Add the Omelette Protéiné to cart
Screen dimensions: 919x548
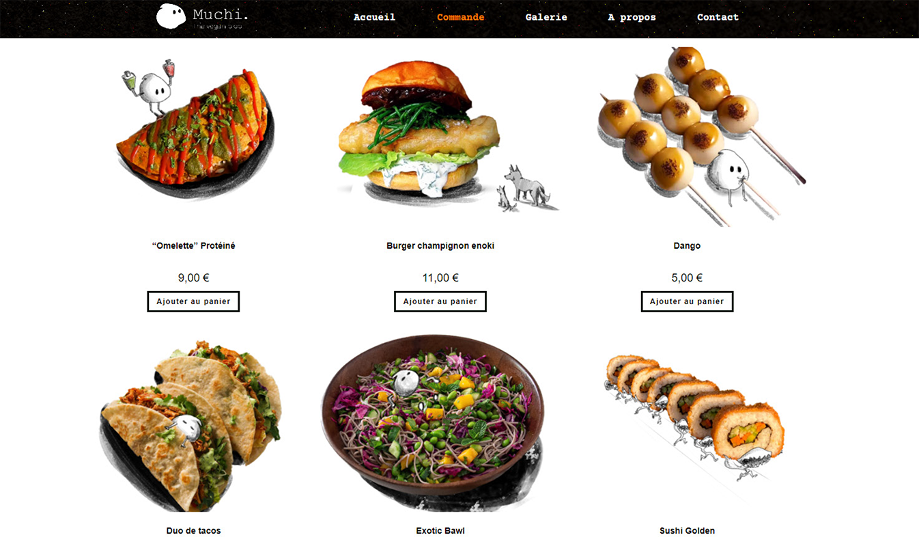(x=193, y=301)
